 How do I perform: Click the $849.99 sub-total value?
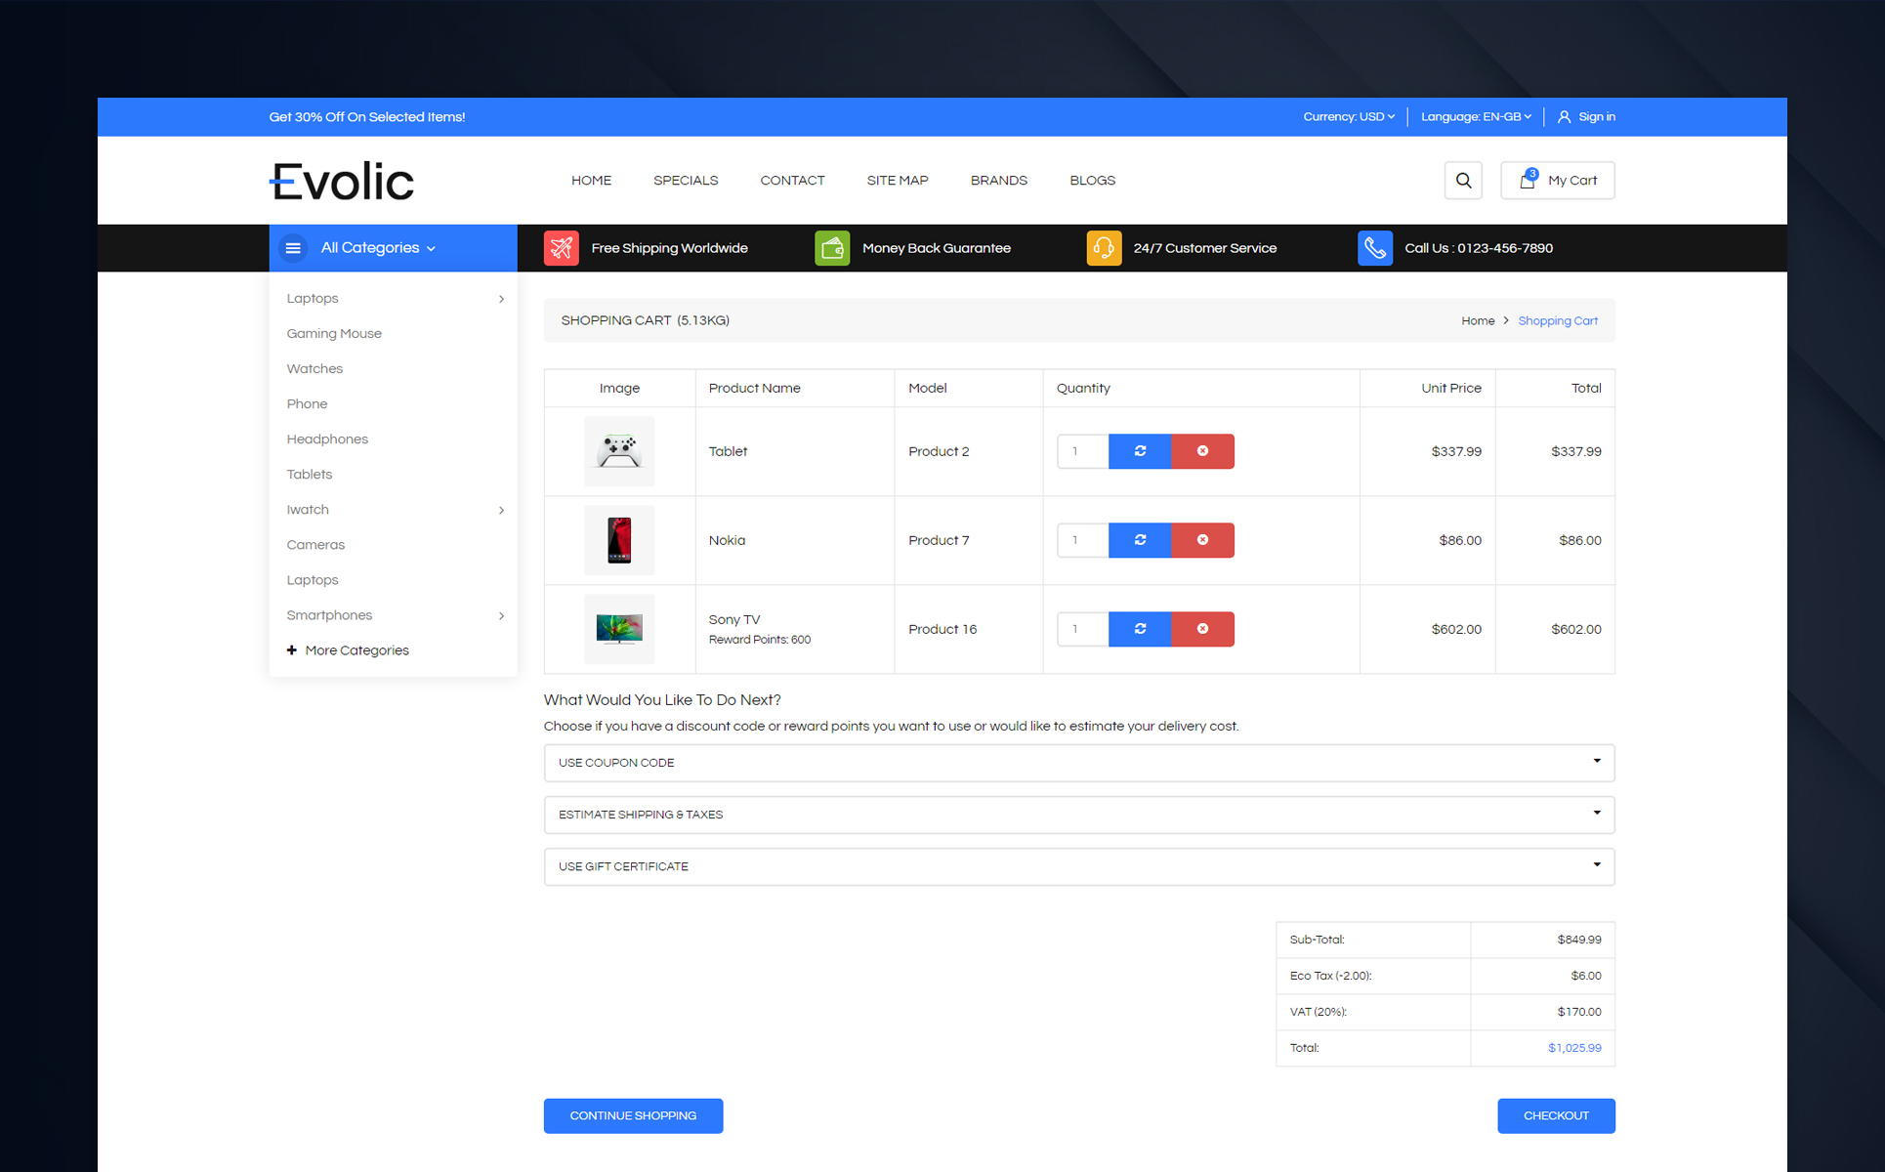pos(1579,940)
